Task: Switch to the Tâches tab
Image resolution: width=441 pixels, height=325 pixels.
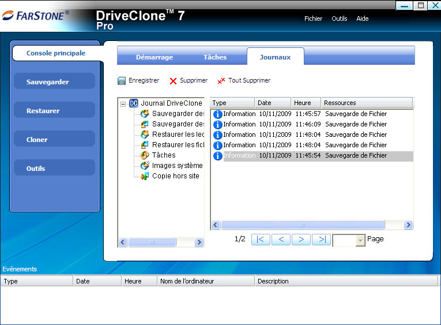Action: (215, 57)
